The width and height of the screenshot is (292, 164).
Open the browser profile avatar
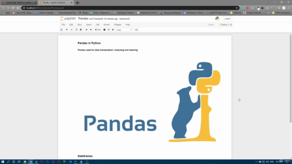(x=284, y=8)
